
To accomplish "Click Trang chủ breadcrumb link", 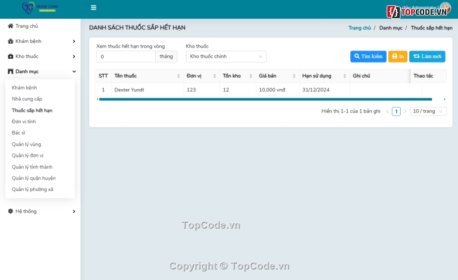I will (x=360, y=28).
